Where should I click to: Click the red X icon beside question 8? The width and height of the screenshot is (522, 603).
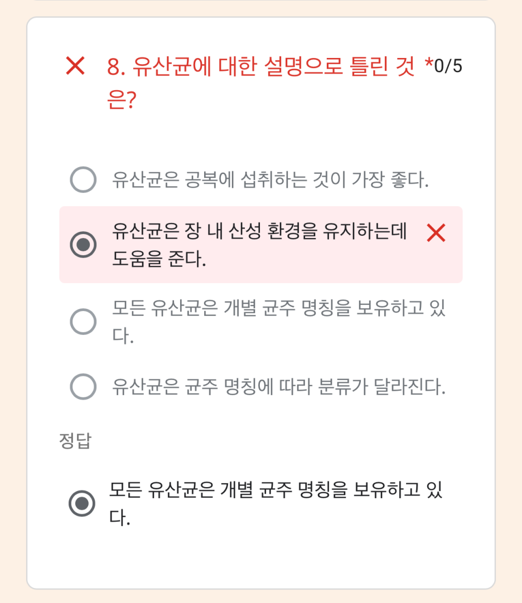[75, 65]
